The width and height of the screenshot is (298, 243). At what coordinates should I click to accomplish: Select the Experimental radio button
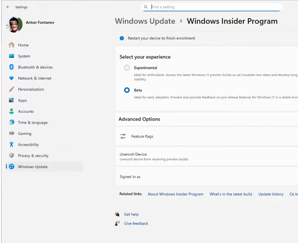pyautogui.click(x=127, y=68)
